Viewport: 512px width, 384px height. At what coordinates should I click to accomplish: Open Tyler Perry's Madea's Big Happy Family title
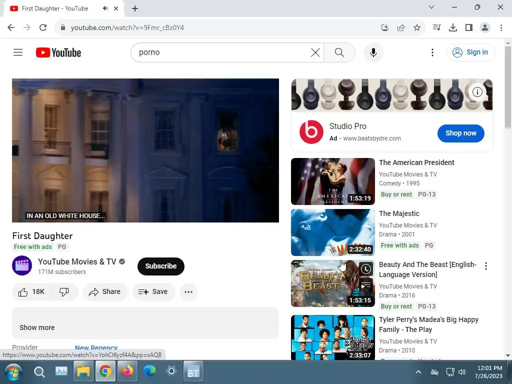(428, 324)
